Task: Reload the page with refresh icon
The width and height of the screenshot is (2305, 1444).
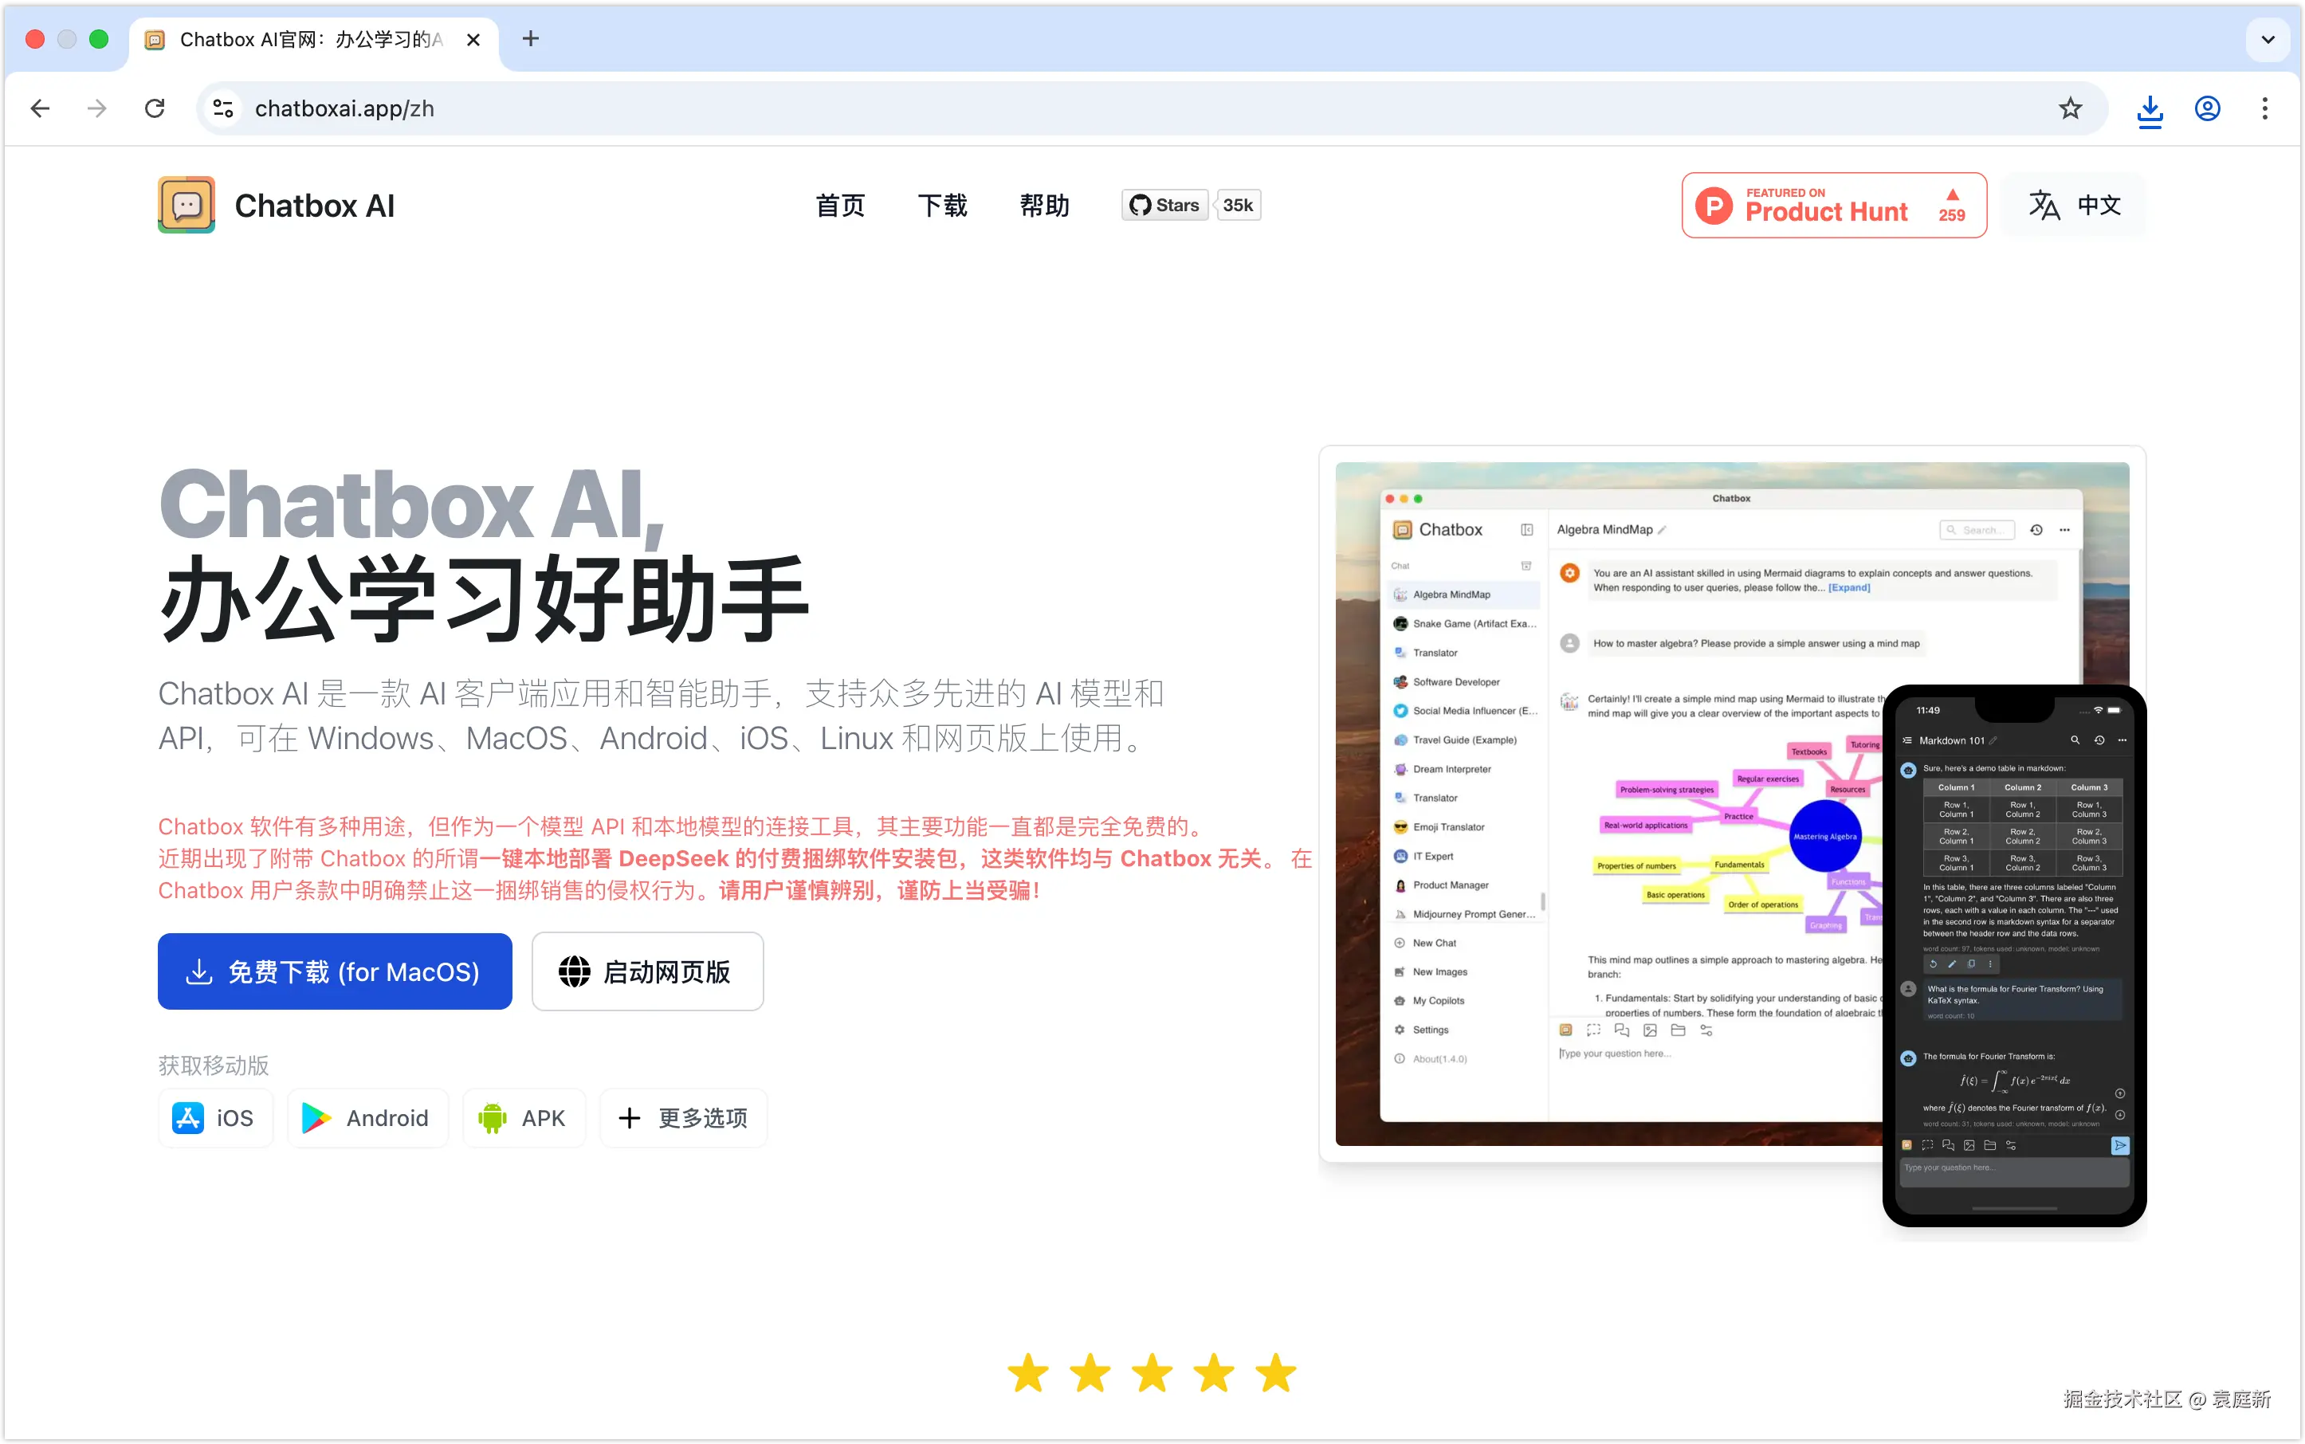Action: (155, 109)
